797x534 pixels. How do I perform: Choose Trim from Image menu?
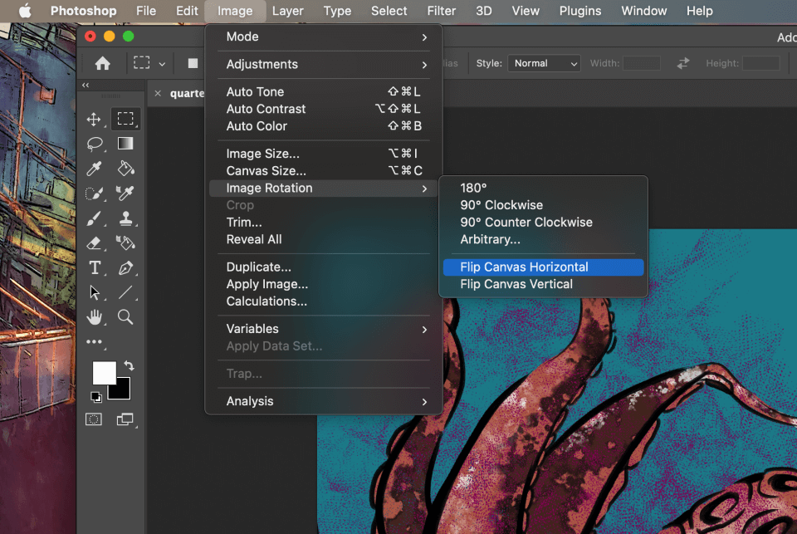point(324,223)
